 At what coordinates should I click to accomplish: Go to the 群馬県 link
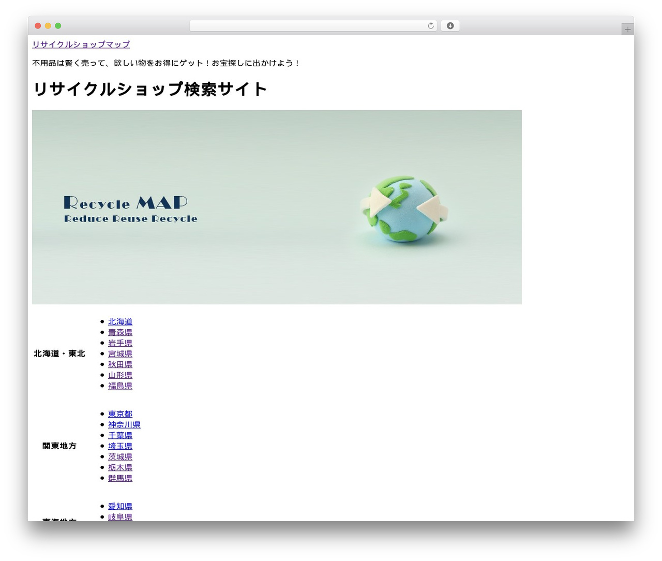120,478
